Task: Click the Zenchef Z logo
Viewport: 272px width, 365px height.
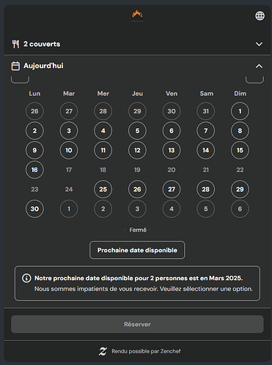Action: coord(103,351)
